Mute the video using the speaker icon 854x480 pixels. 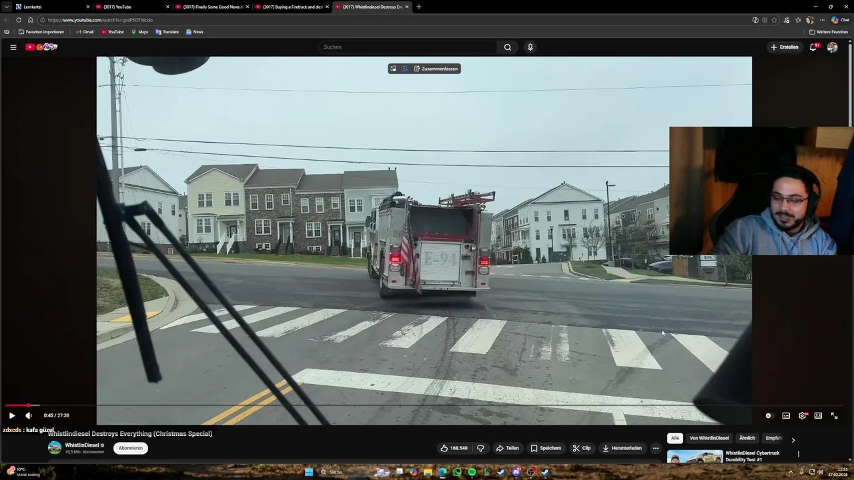click(x=29, y=415)
